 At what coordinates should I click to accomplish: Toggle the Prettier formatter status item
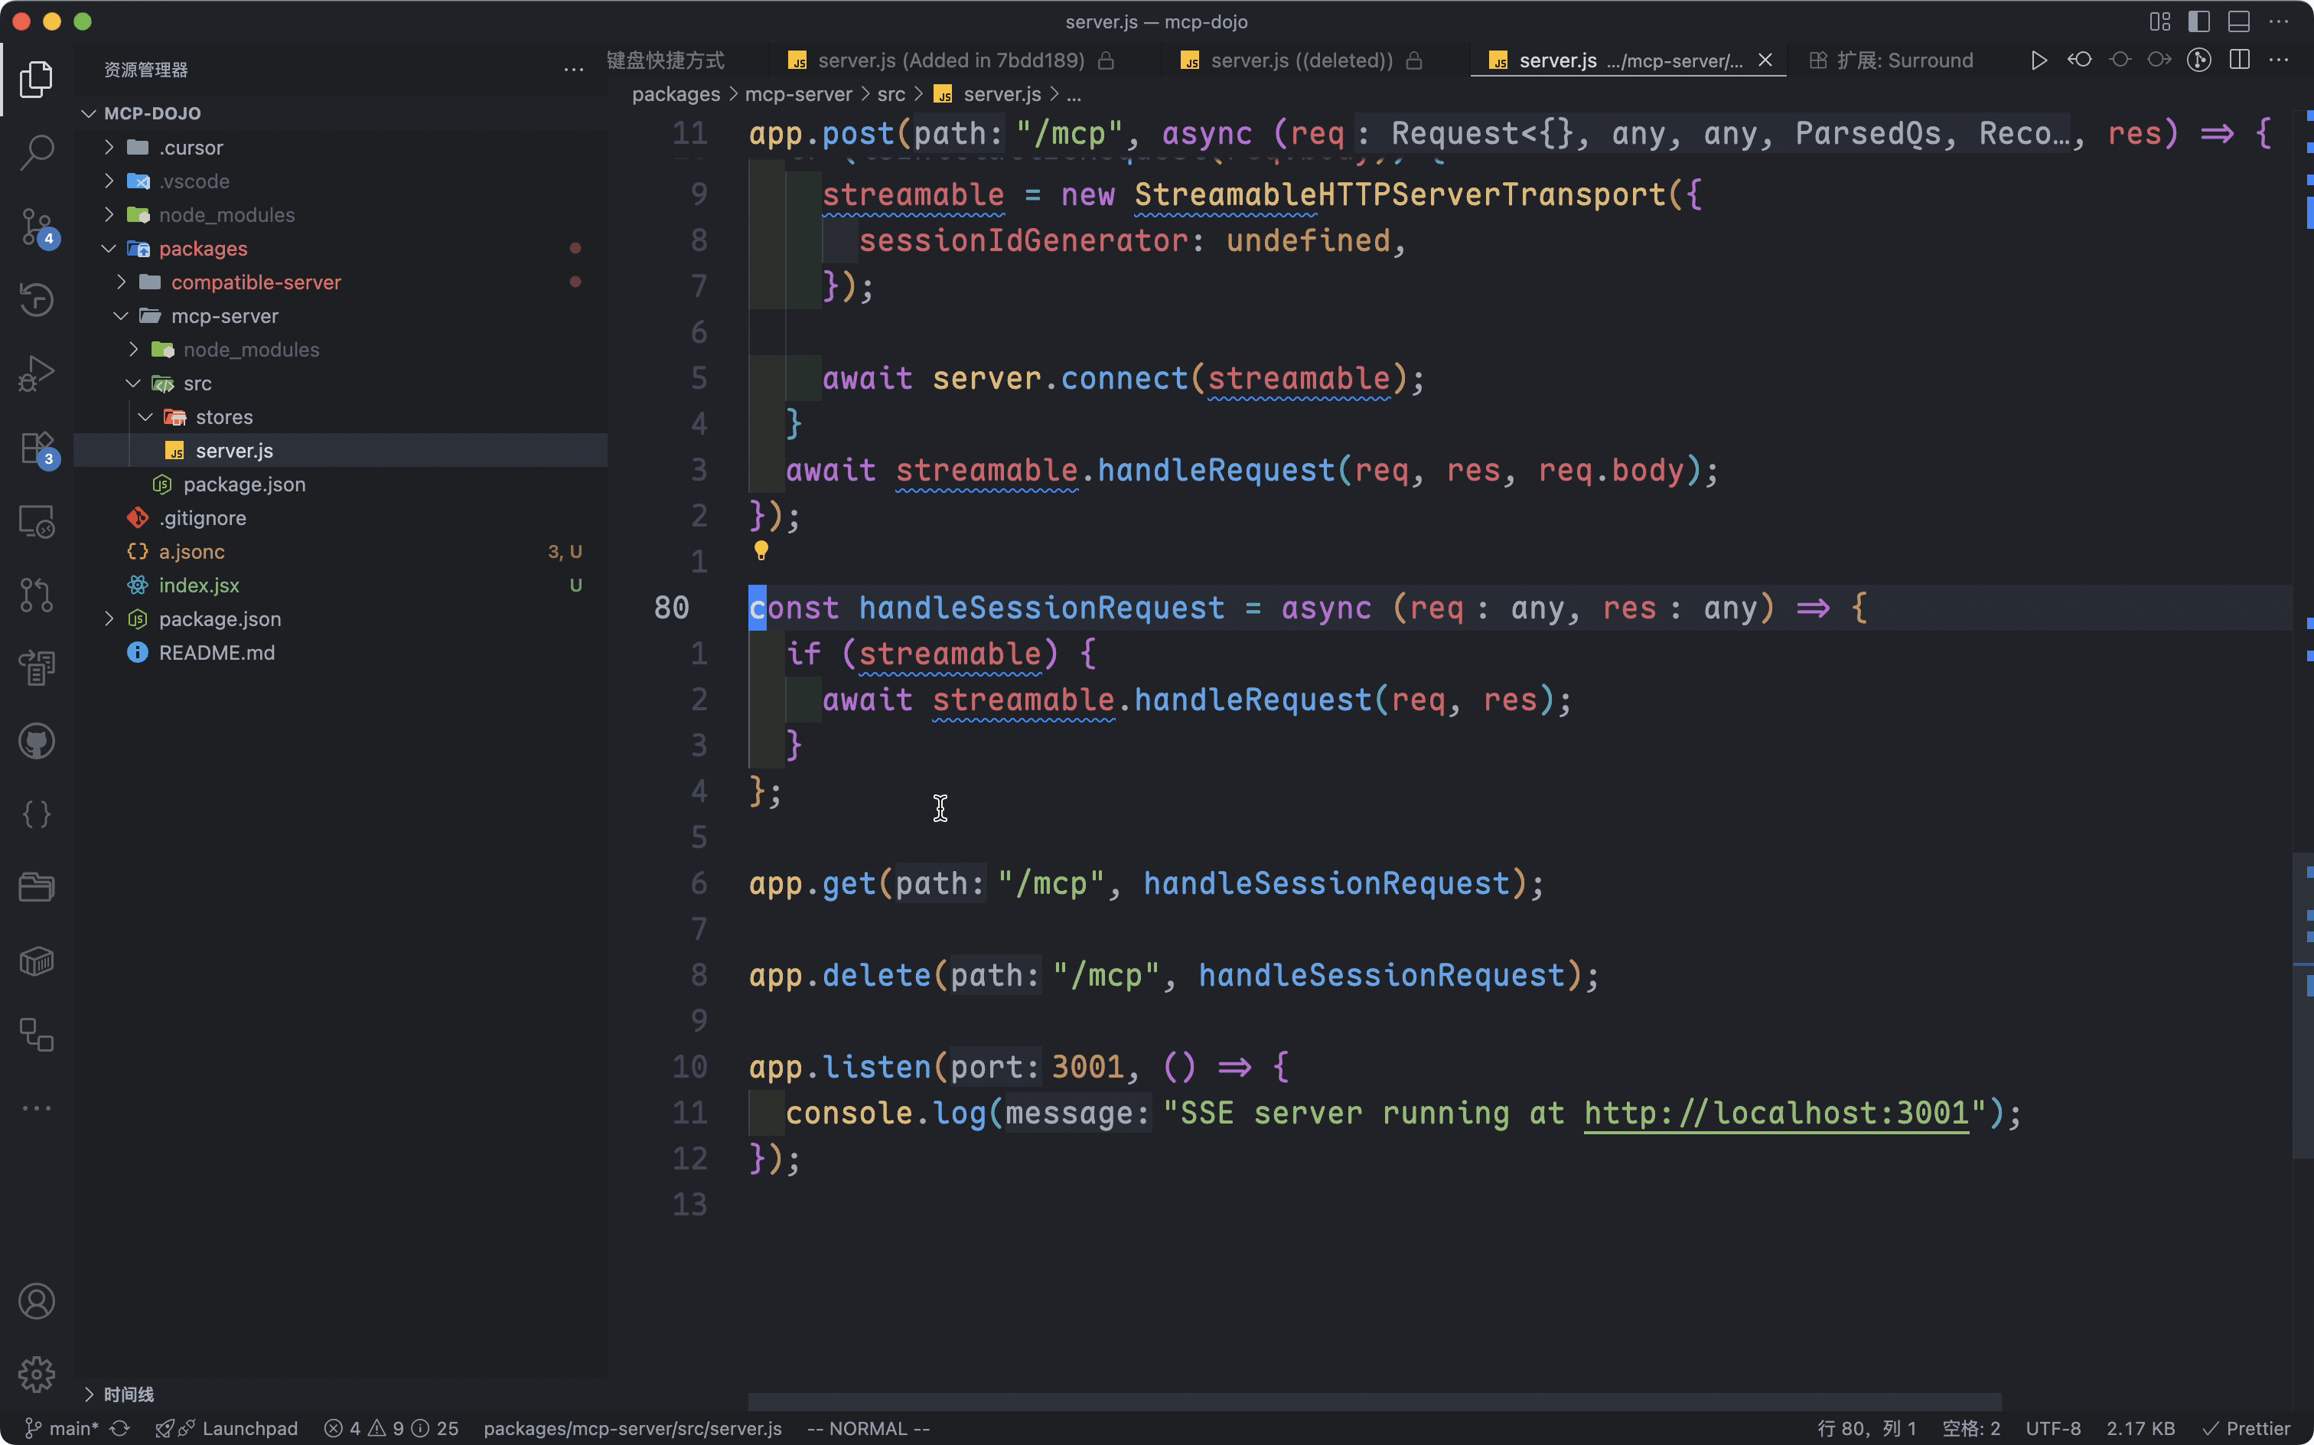(2247, 1428)
